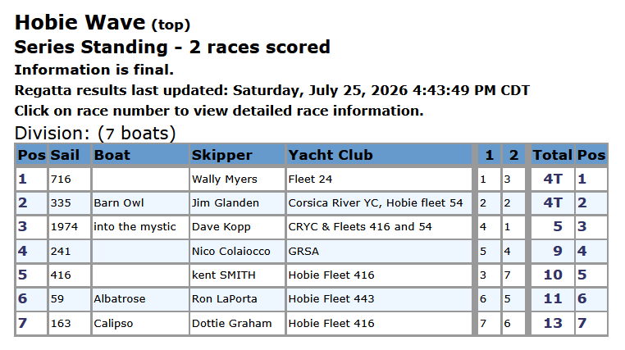Click the Jim Glanden skipper cell
The width and height of the screenshot is (625, 350).
(x=237, y=203)
